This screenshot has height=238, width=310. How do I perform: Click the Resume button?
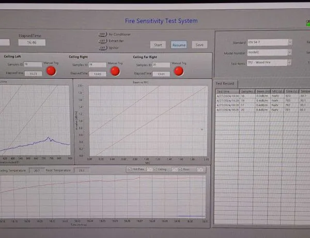tap(179, 45)
